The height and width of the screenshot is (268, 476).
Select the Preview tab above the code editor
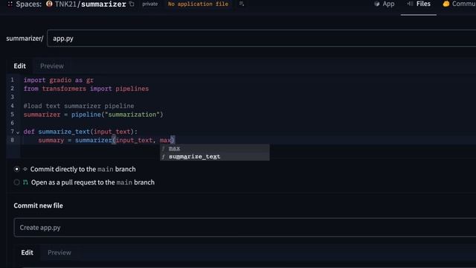click(52, 66)
